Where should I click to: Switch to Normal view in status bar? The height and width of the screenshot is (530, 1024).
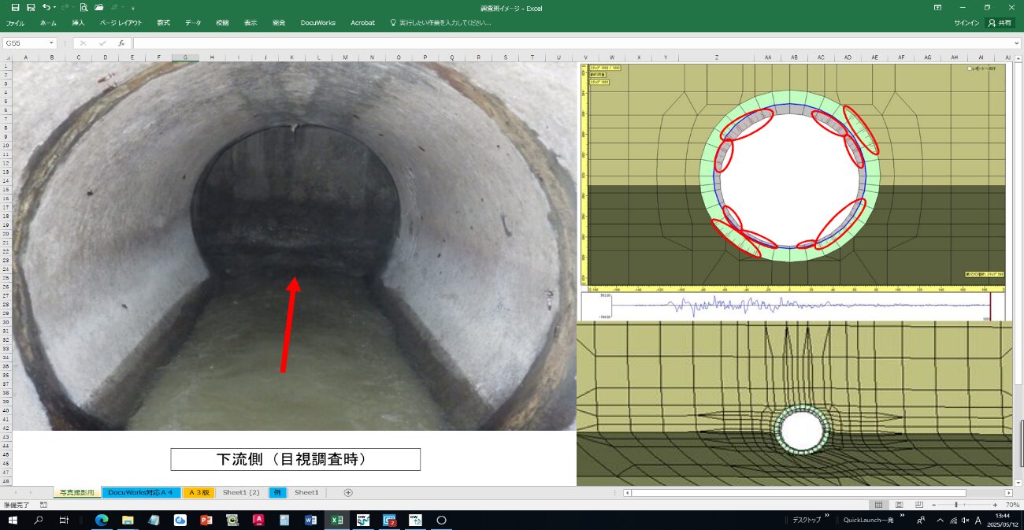[878, 505]
